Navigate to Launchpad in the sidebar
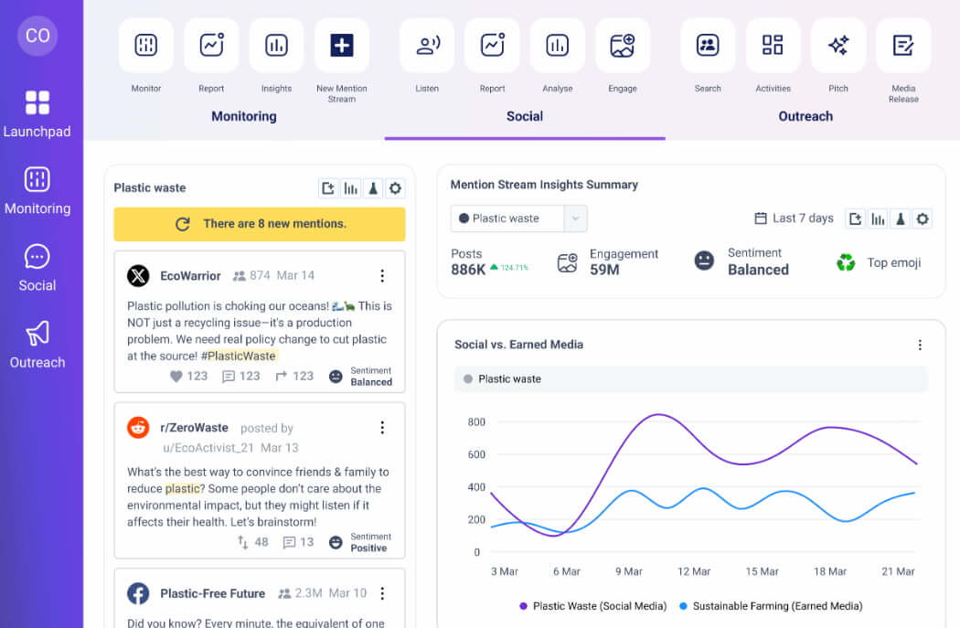Viewport: 960px width, 628px height. 37,113
